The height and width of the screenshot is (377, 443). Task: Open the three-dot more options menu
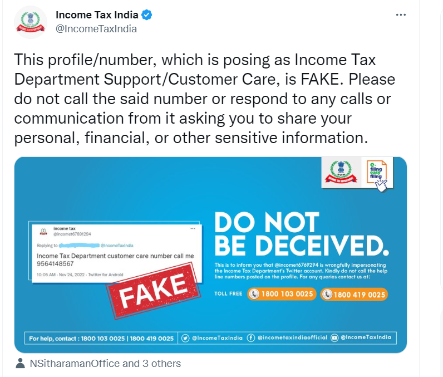point(401,15)
